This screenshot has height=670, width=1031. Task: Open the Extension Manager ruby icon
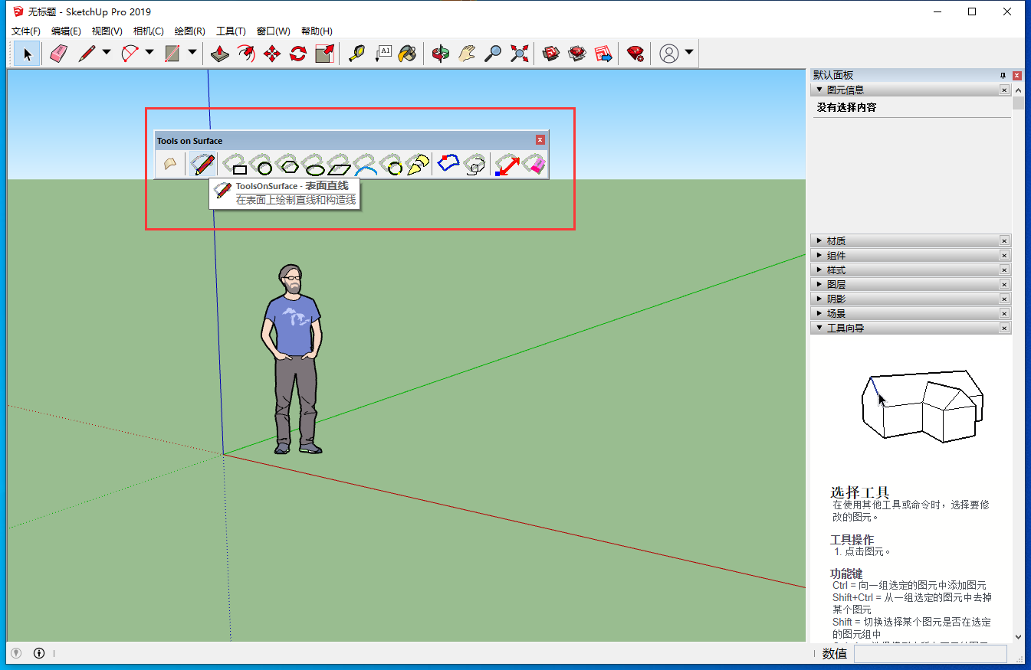(x=635, y=54)
